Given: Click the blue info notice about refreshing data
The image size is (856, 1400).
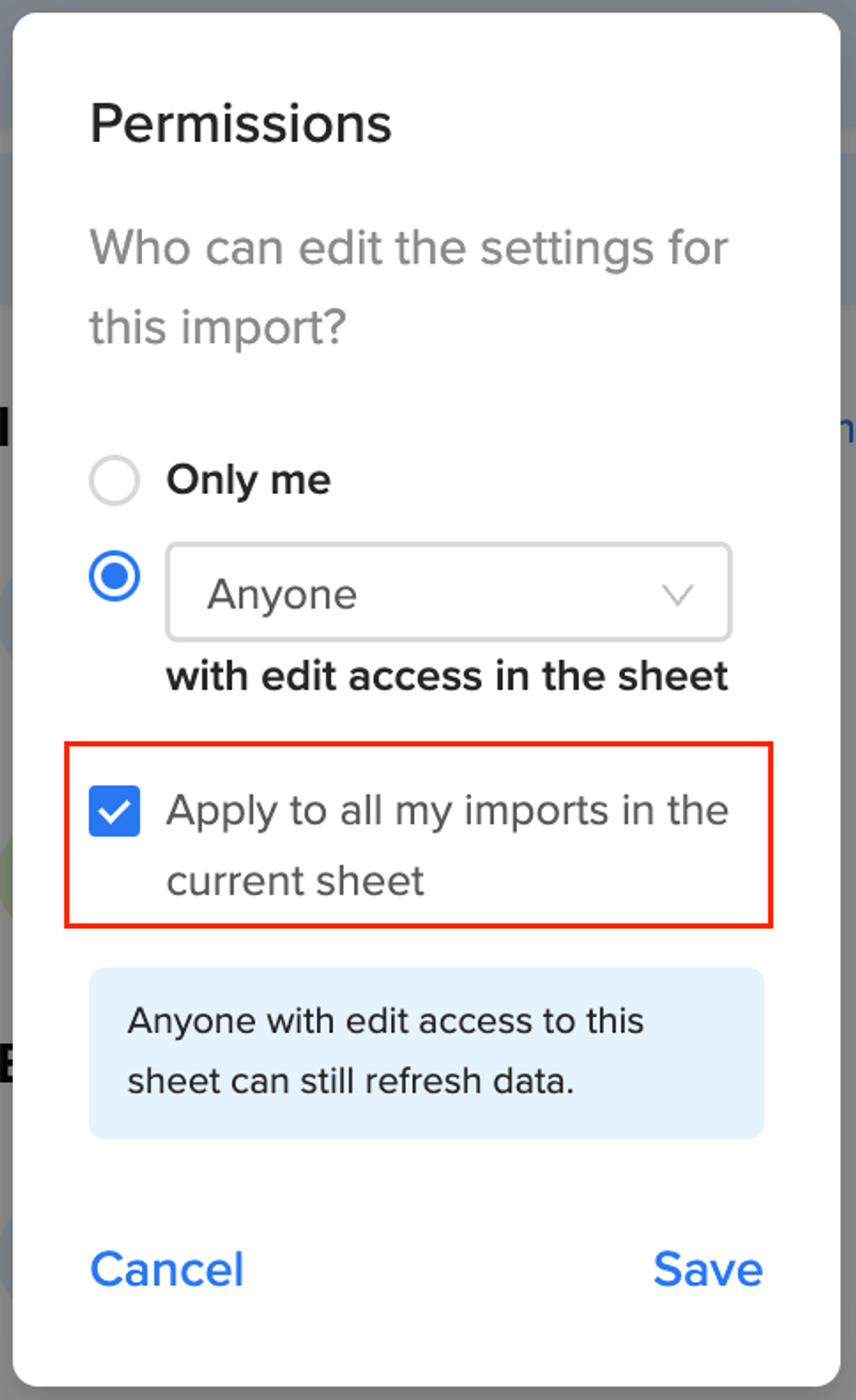Looking at the screenshot, I should point(426,1053).
